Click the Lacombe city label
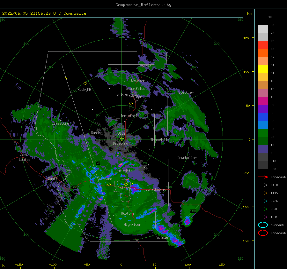287x269 pixels. click(138, 80)
